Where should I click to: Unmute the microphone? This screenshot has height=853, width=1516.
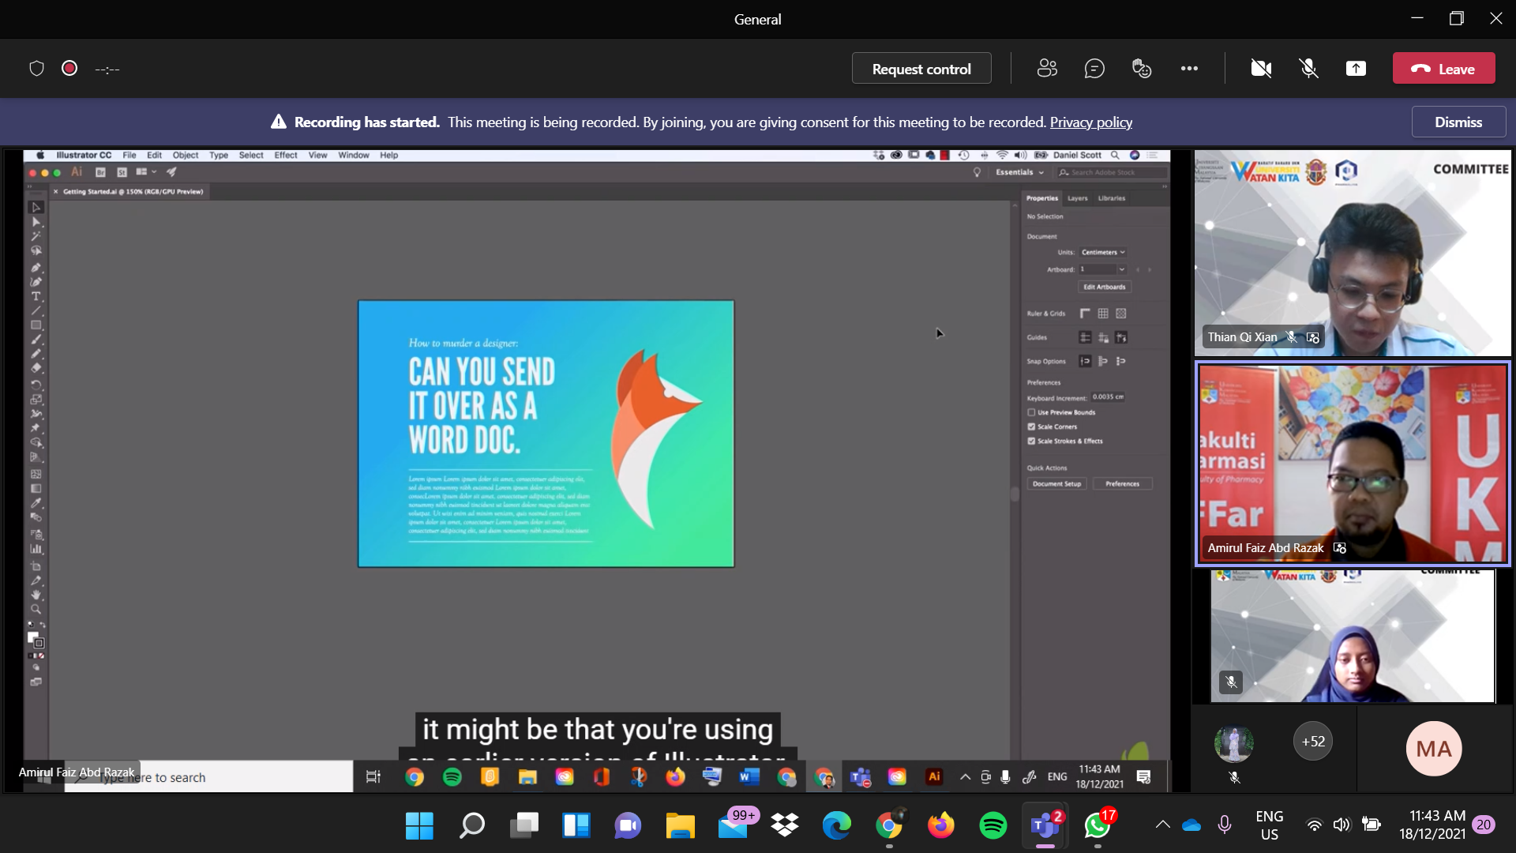tap(1308, 69)
